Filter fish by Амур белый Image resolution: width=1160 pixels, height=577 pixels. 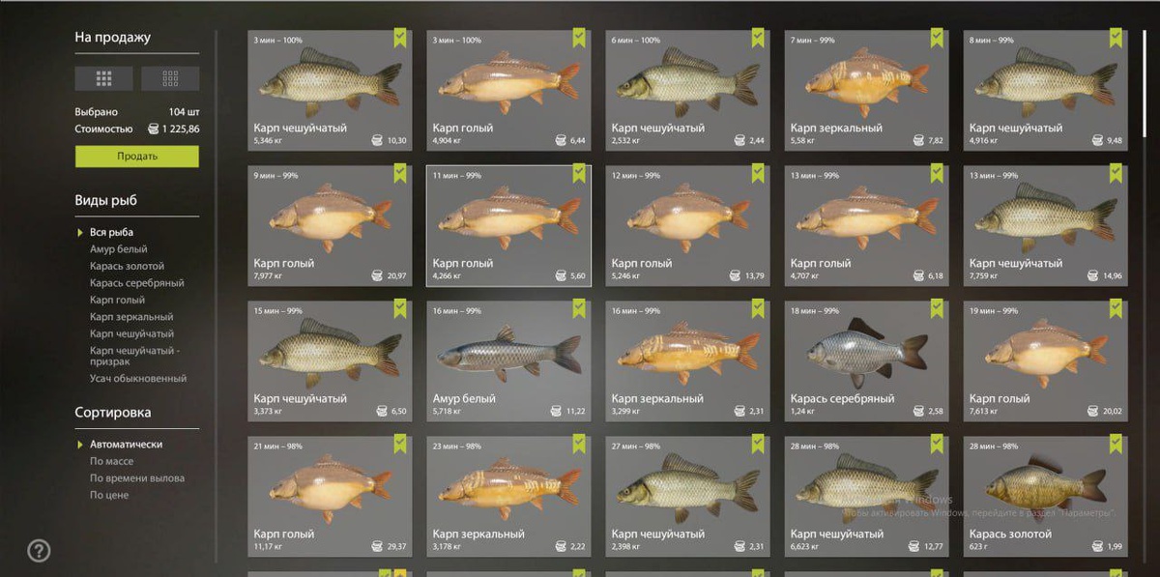tap(118, 249)
